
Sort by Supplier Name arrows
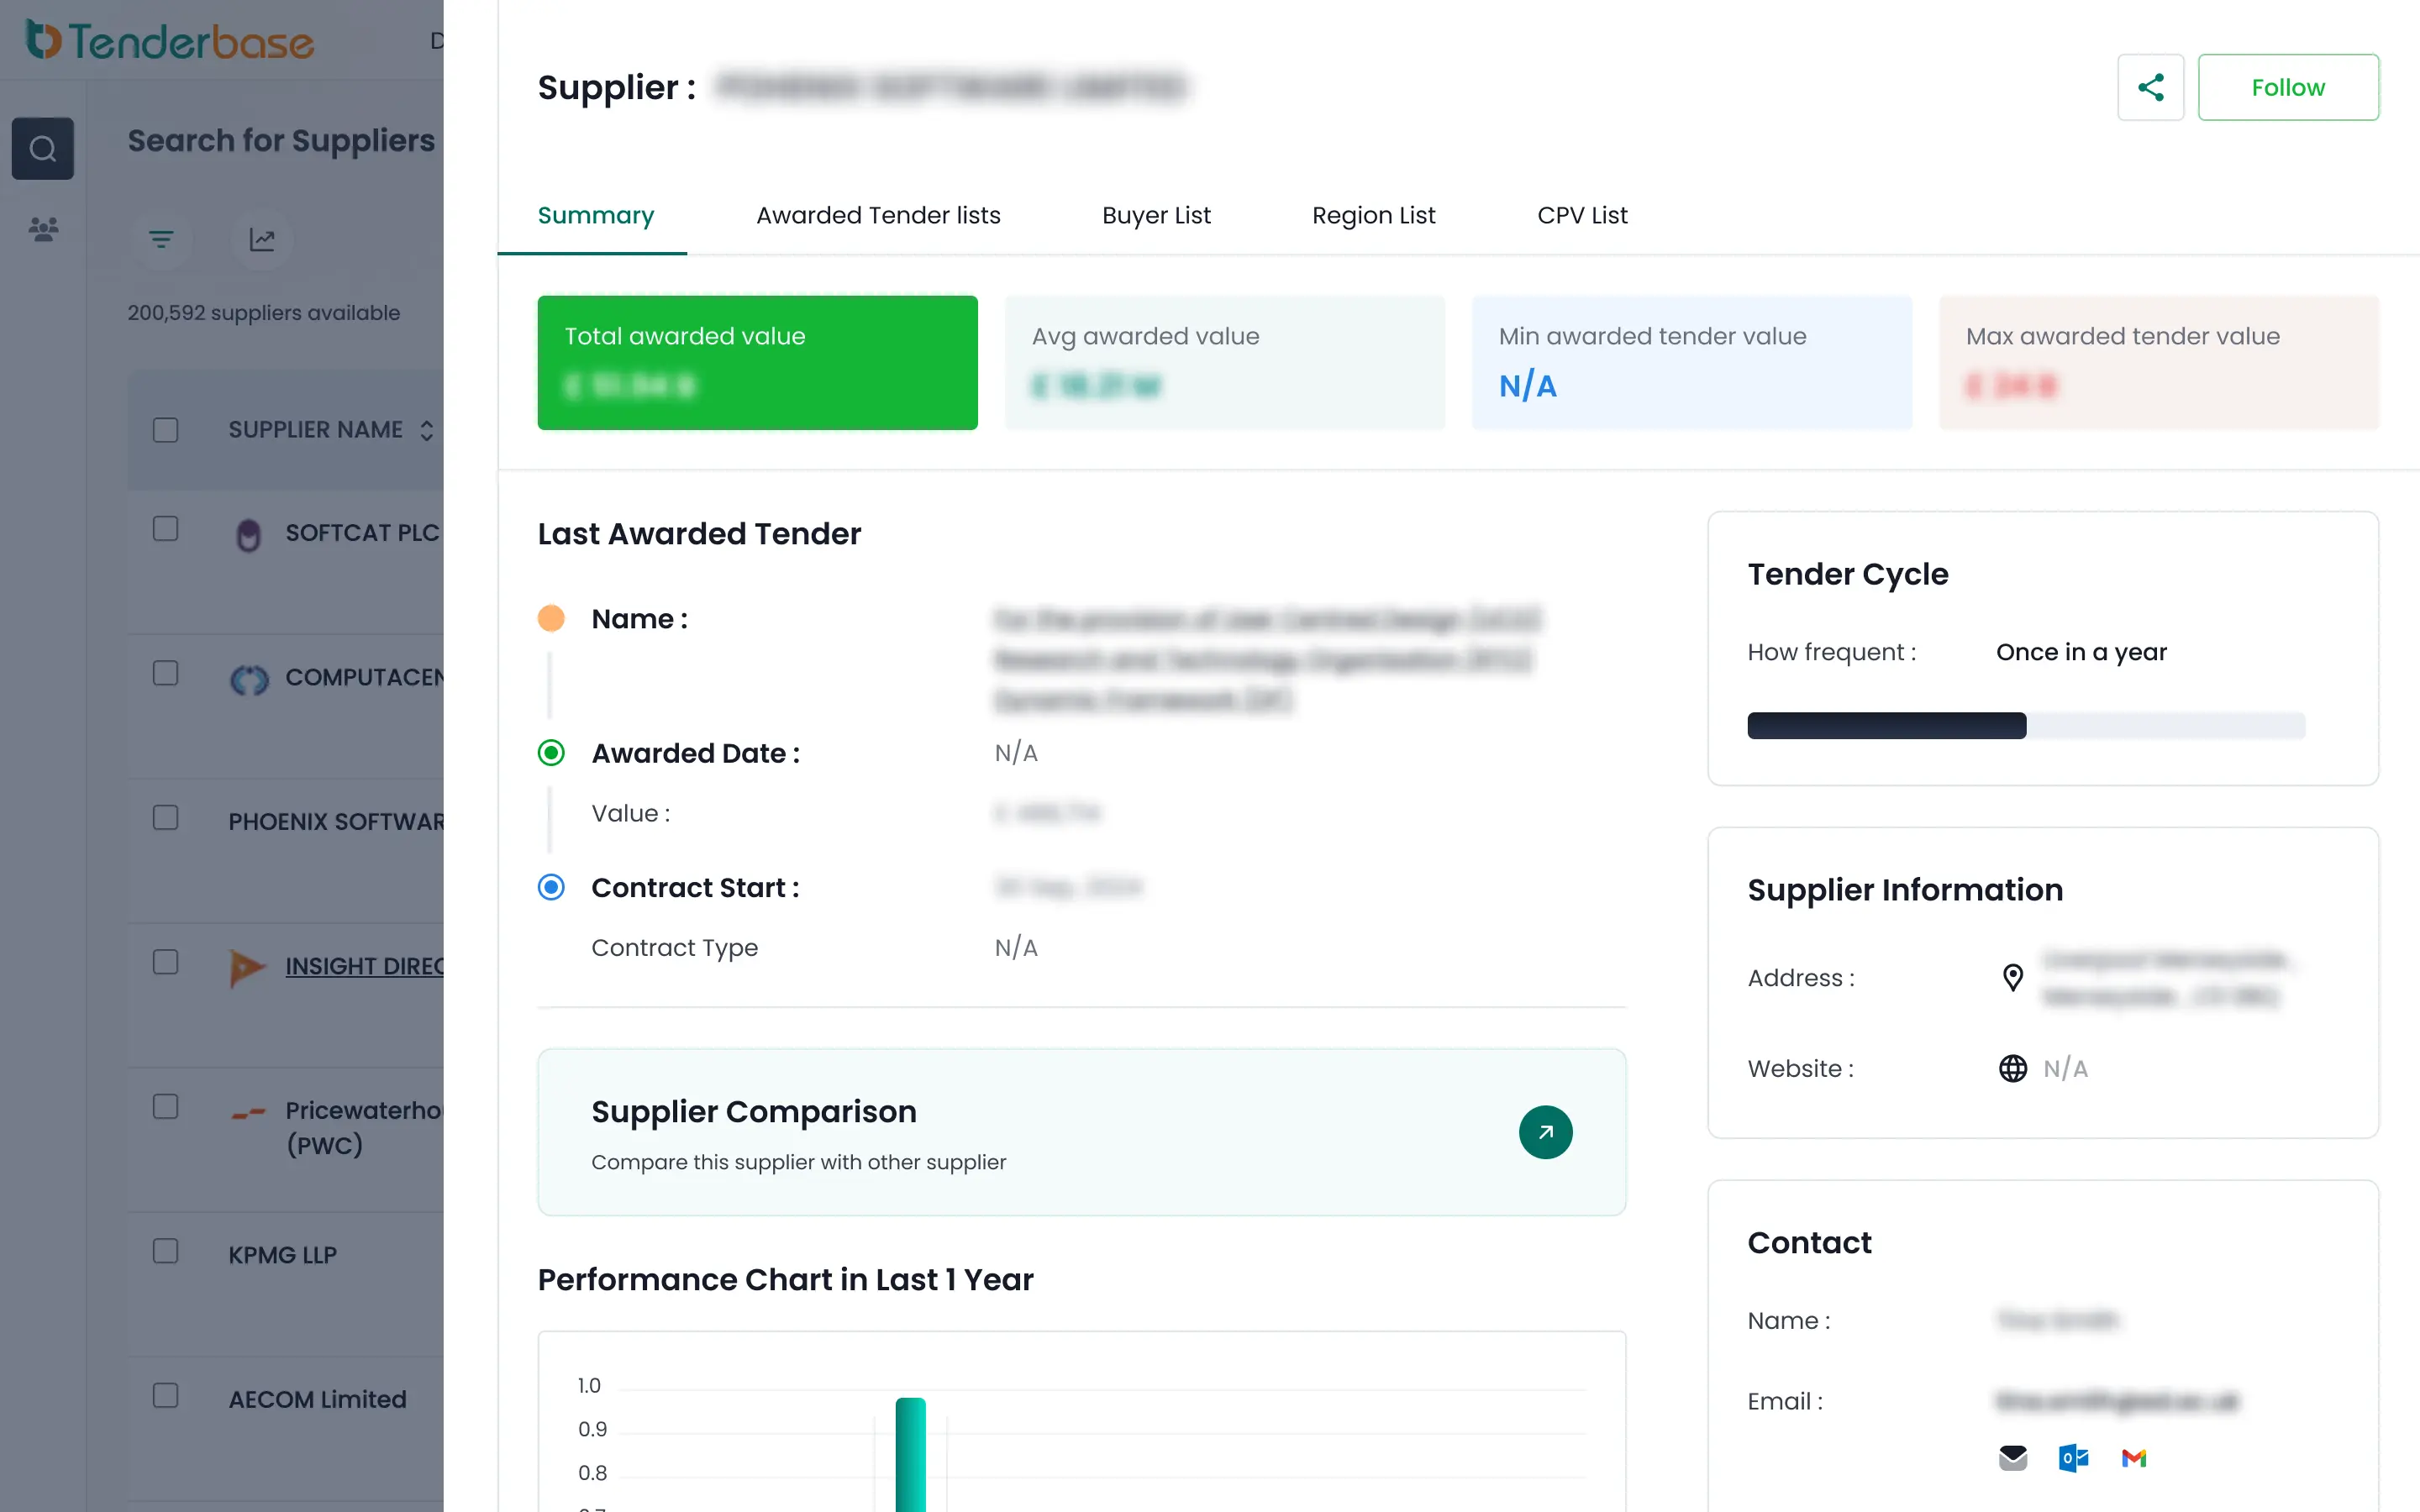click(427, 430)
